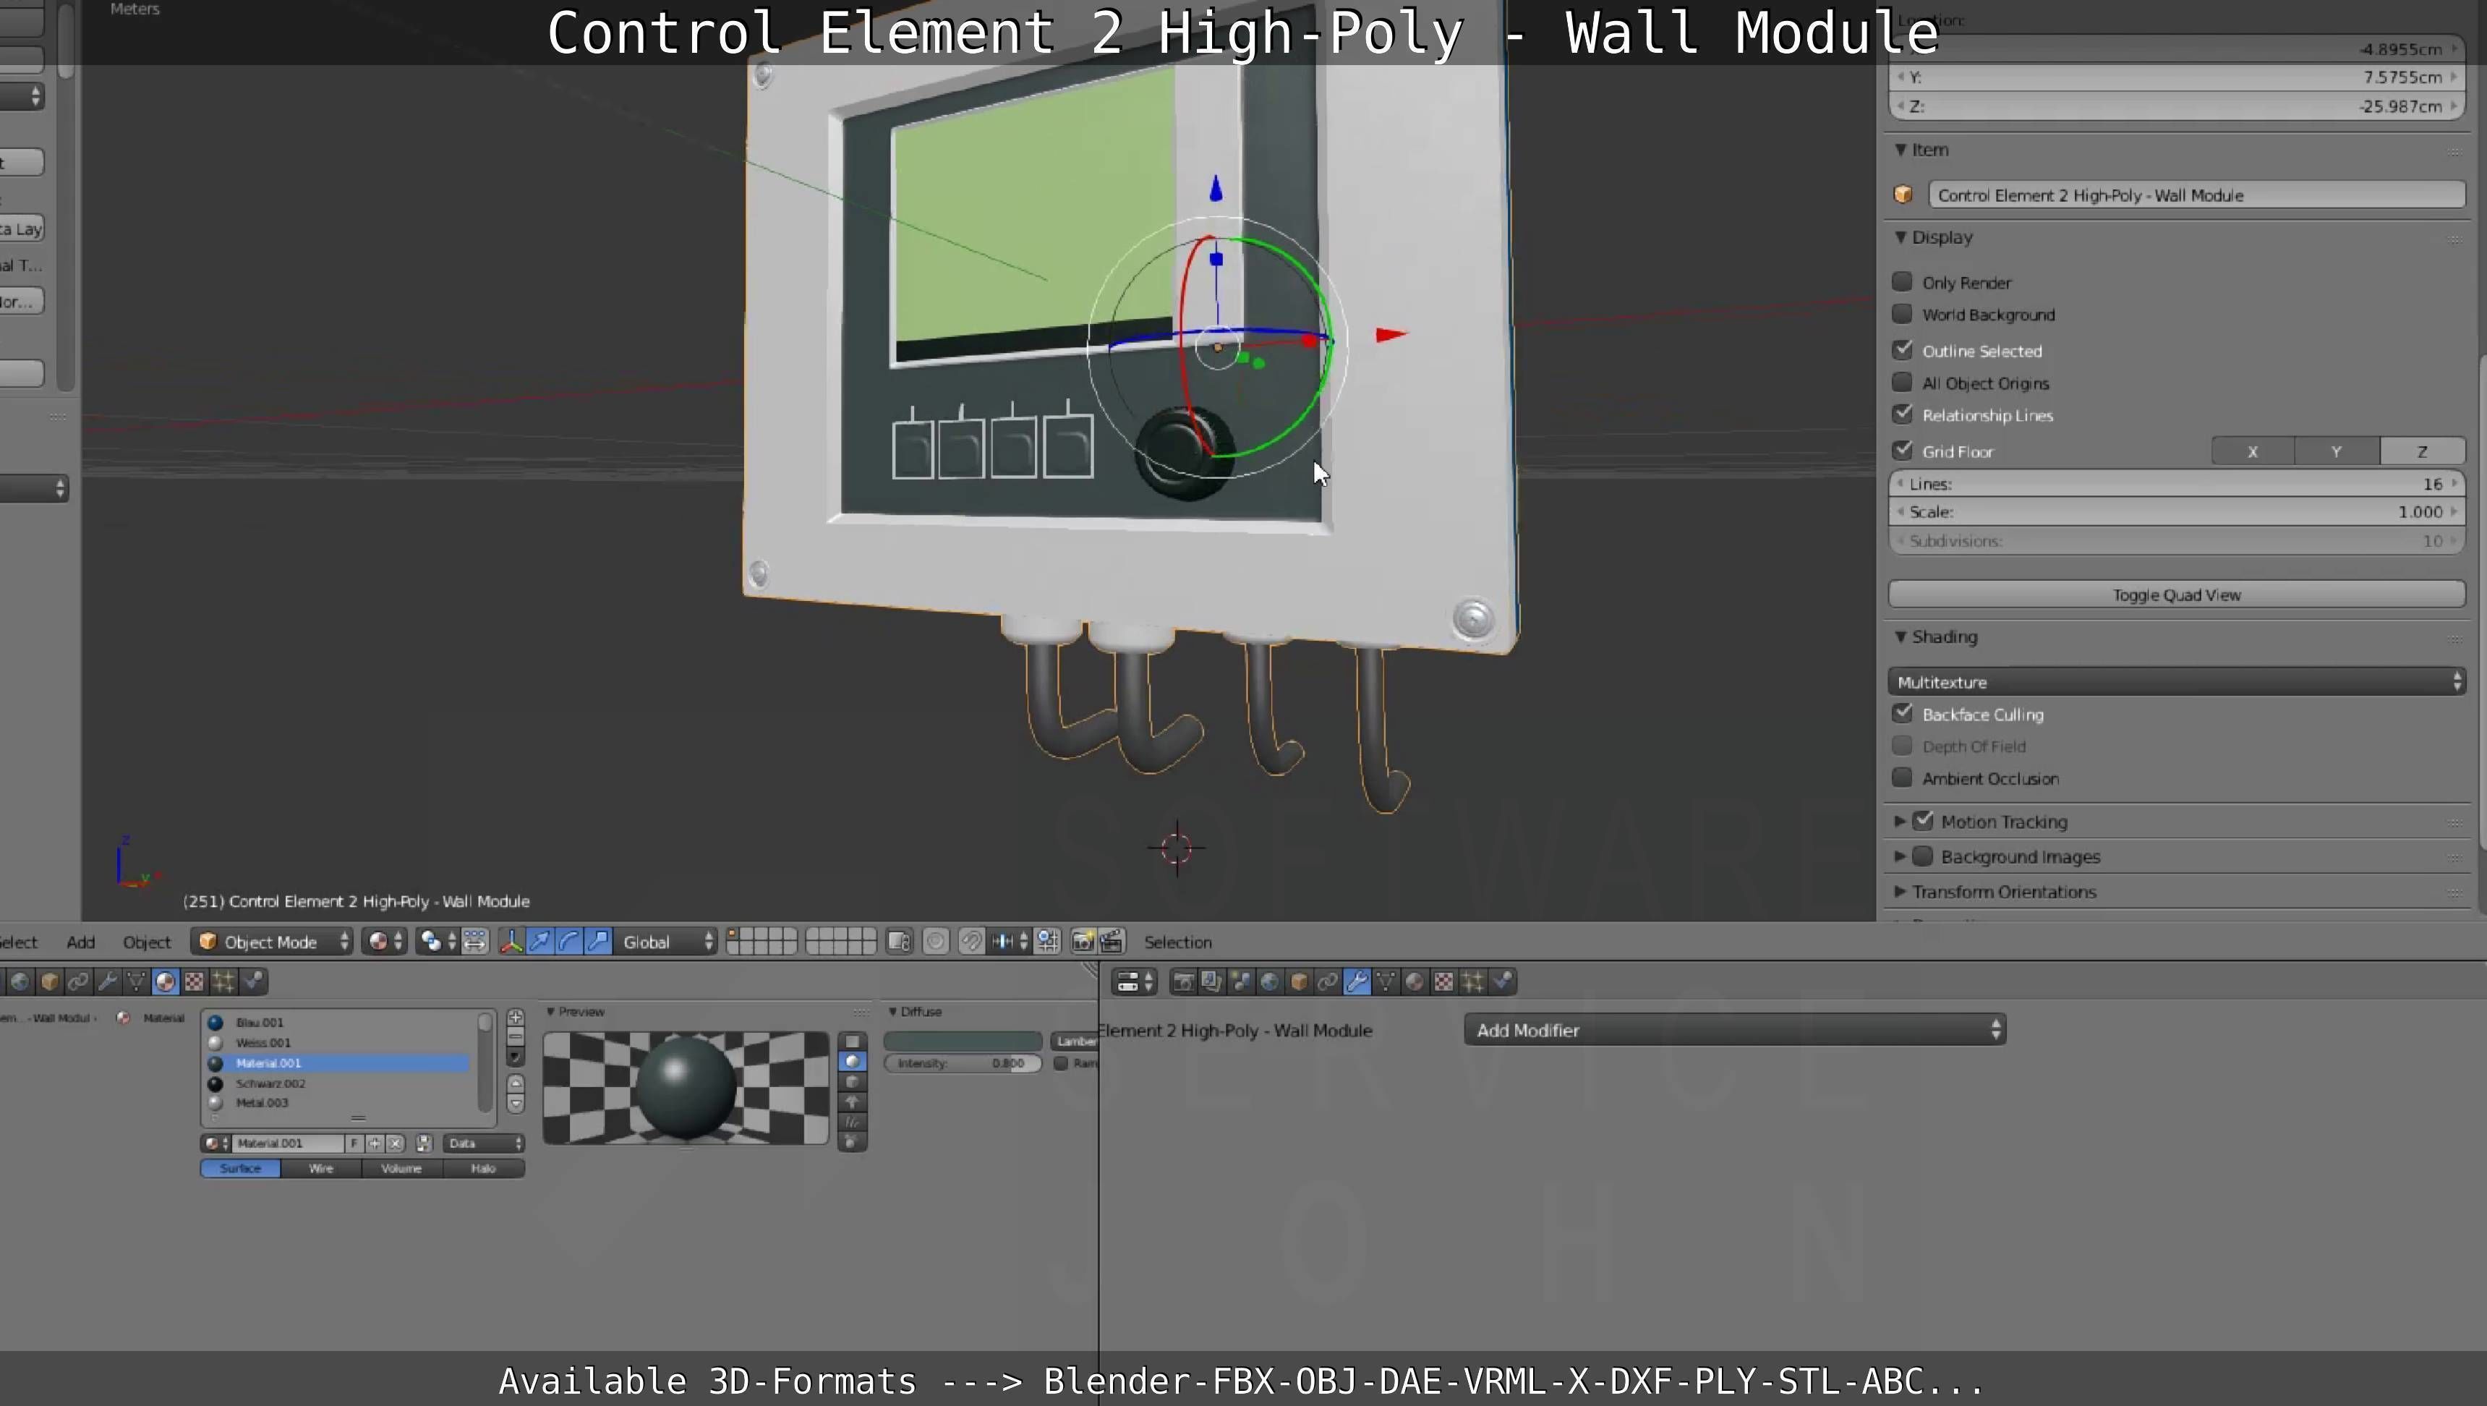2487x1406 pixels.
Task: Disable Outline Selected checkbox
Action: (x=1902, y=349)
